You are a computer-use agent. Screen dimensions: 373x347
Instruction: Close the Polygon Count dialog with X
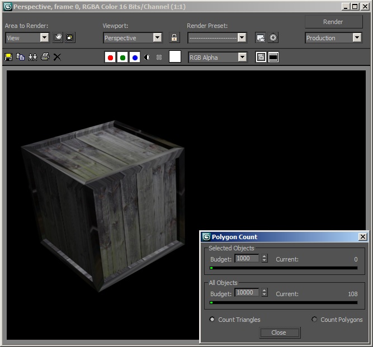tap(363, 237)
